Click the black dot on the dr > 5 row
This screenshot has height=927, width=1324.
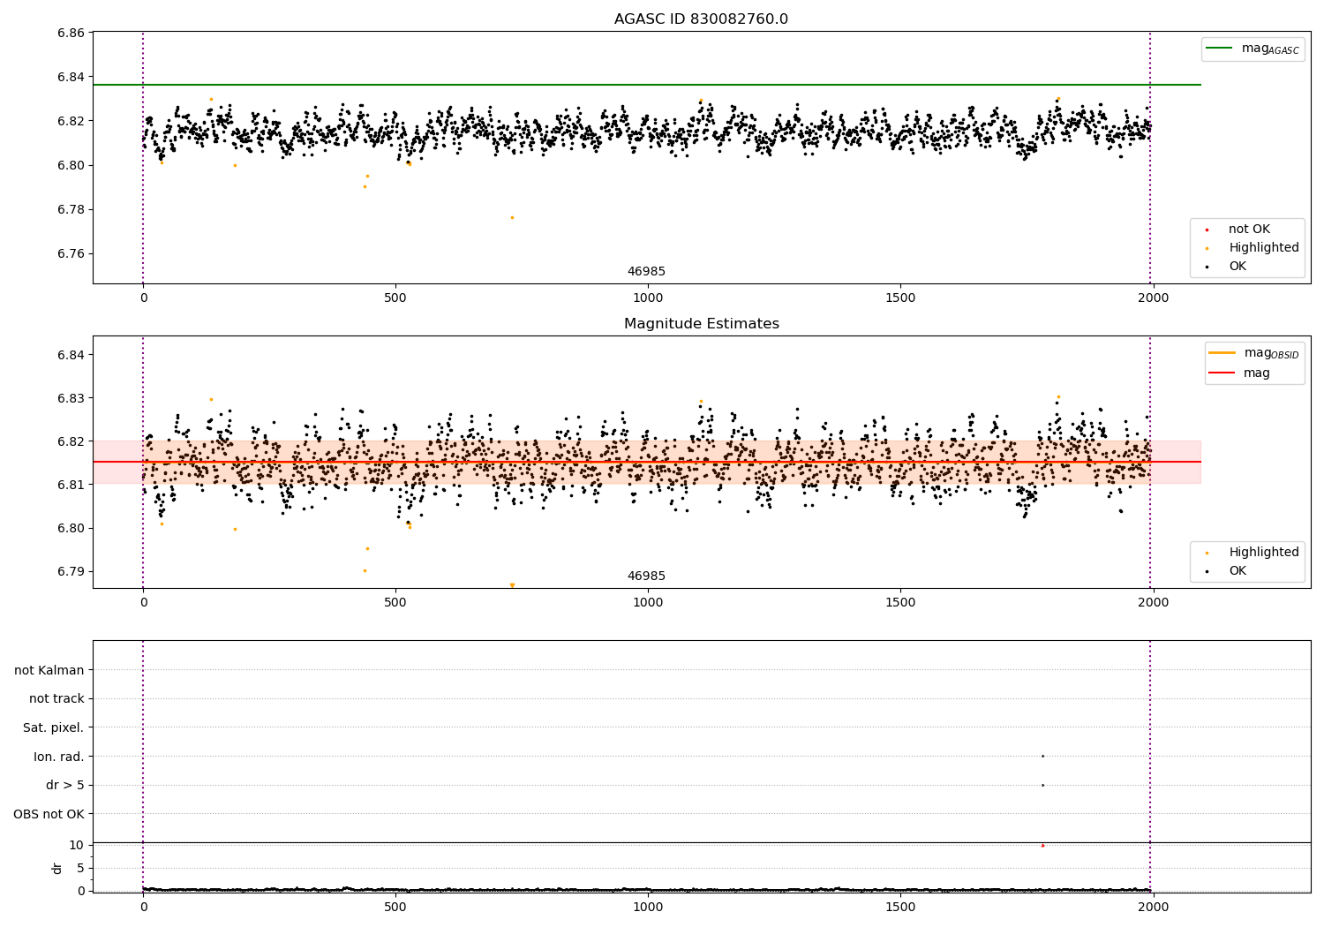[1042, 785]
